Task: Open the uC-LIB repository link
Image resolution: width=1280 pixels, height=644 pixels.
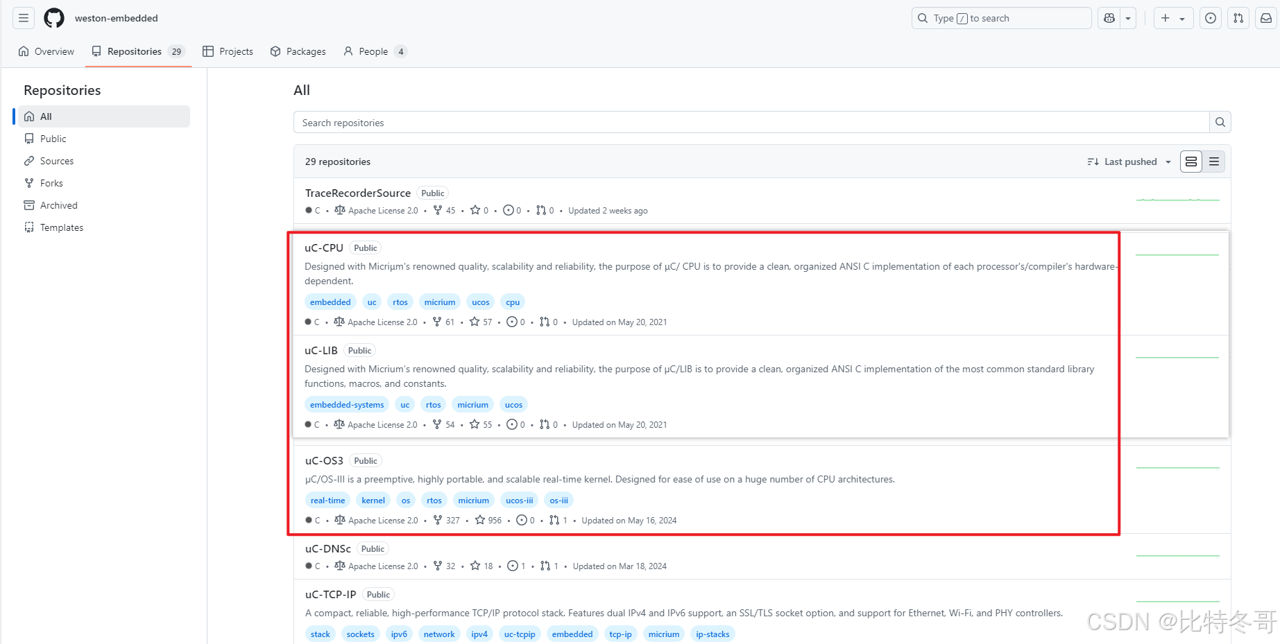Action: (321, 350)
